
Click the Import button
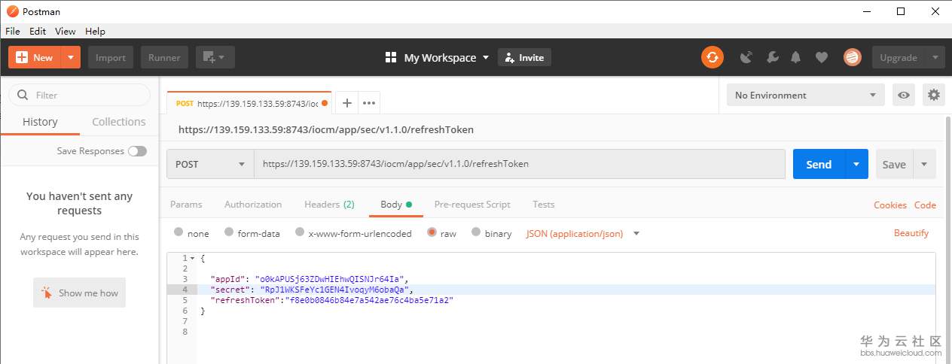pyautogui.click(x=111, y=57)
